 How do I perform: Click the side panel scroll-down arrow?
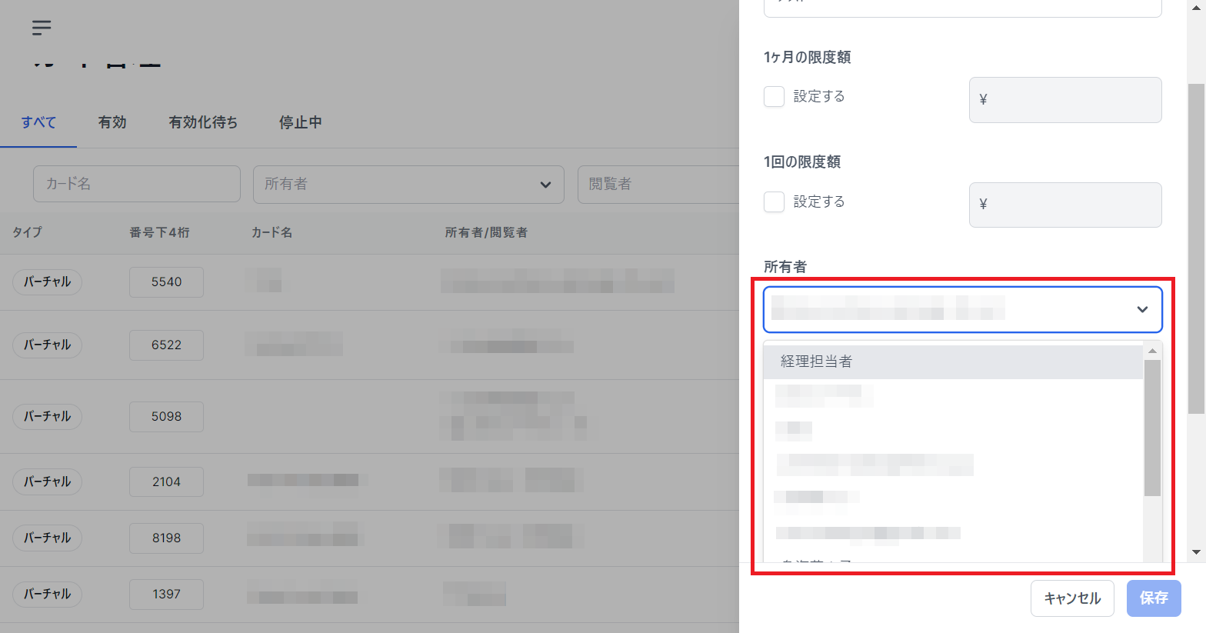click(1196, 551)
